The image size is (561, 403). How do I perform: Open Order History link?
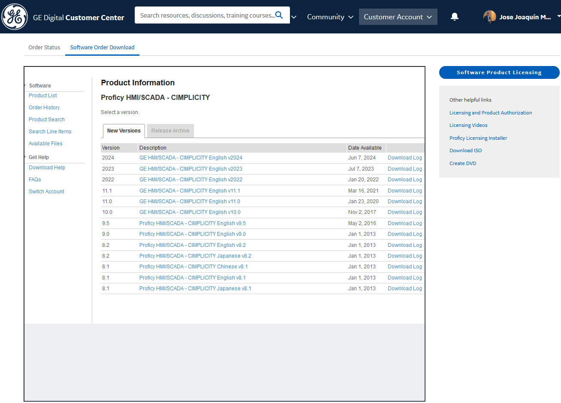(x=44, y=108)
